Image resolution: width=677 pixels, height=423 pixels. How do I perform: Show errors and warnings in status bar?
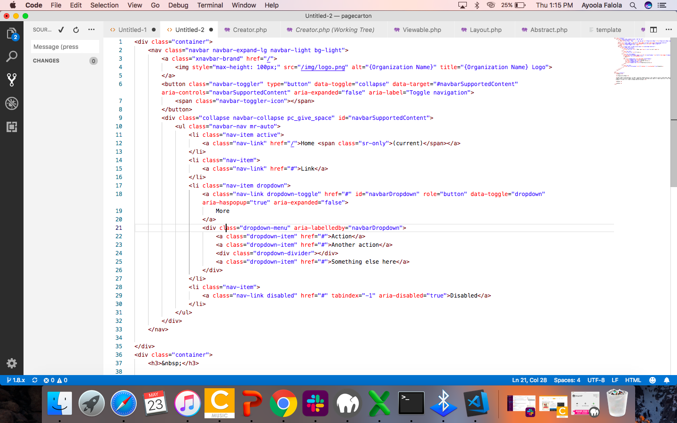(55, 380)
